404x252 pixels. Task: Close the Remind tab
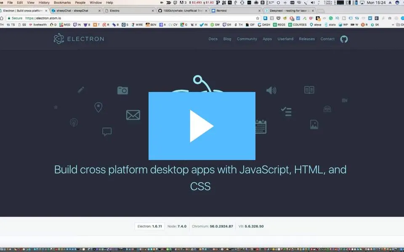coord(259,11)
